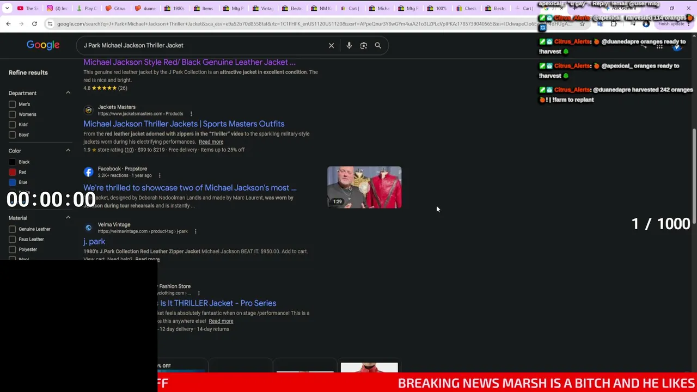
Task: Open the 'j. park' Velma Vintage result
Action: (x=94, y=242)
